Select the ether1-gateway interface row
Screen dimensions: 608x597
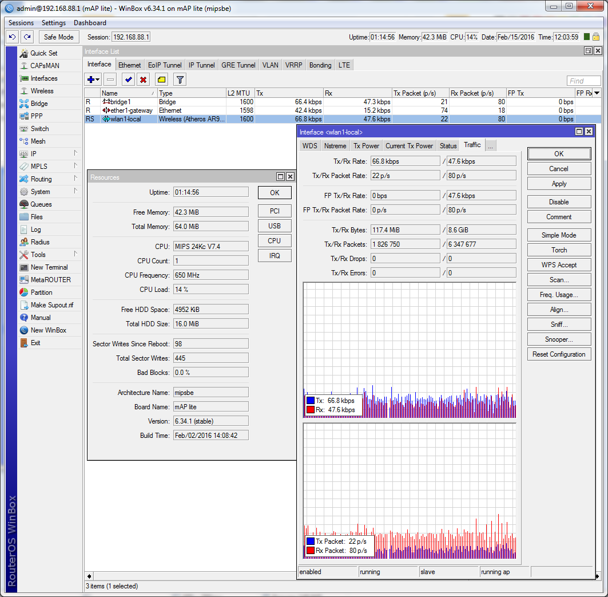[132, 110]
